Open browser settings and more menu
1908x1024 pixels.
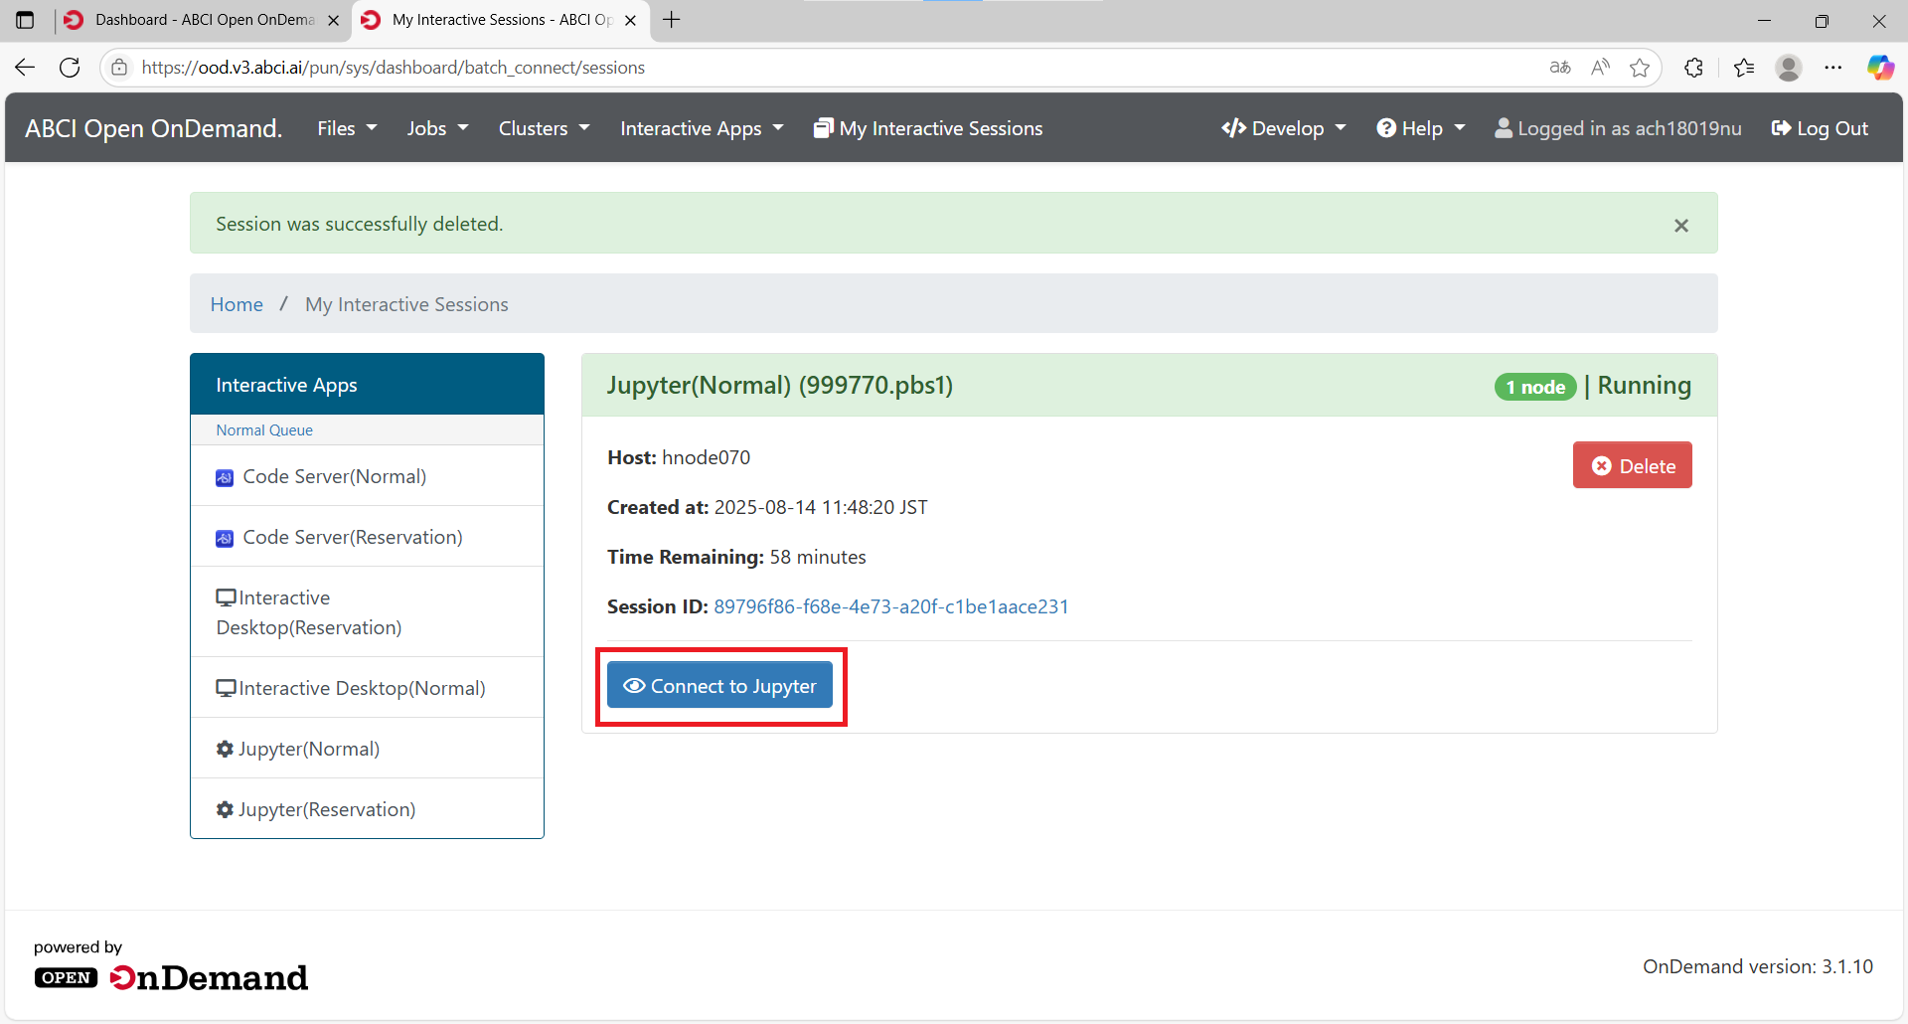tap(1833, 68)
